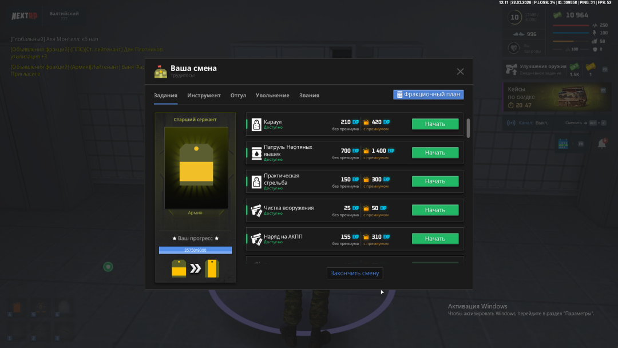This screenshot has height=348, width=618.
Task: Click the pistol icon beside Чистка вооружения
Action: 256,210
